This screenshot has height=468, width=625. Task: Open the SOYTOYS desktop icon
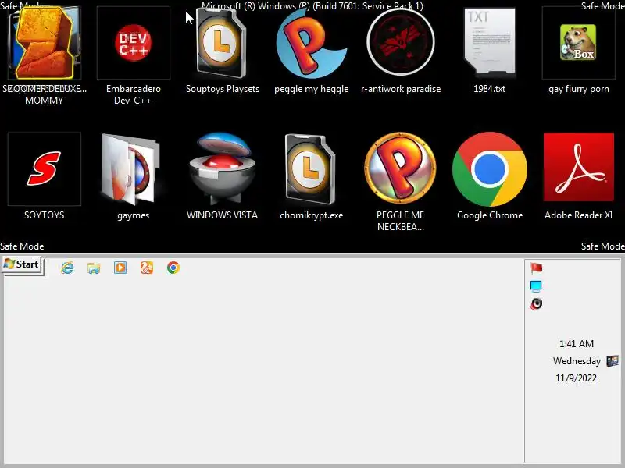point(45,169)
